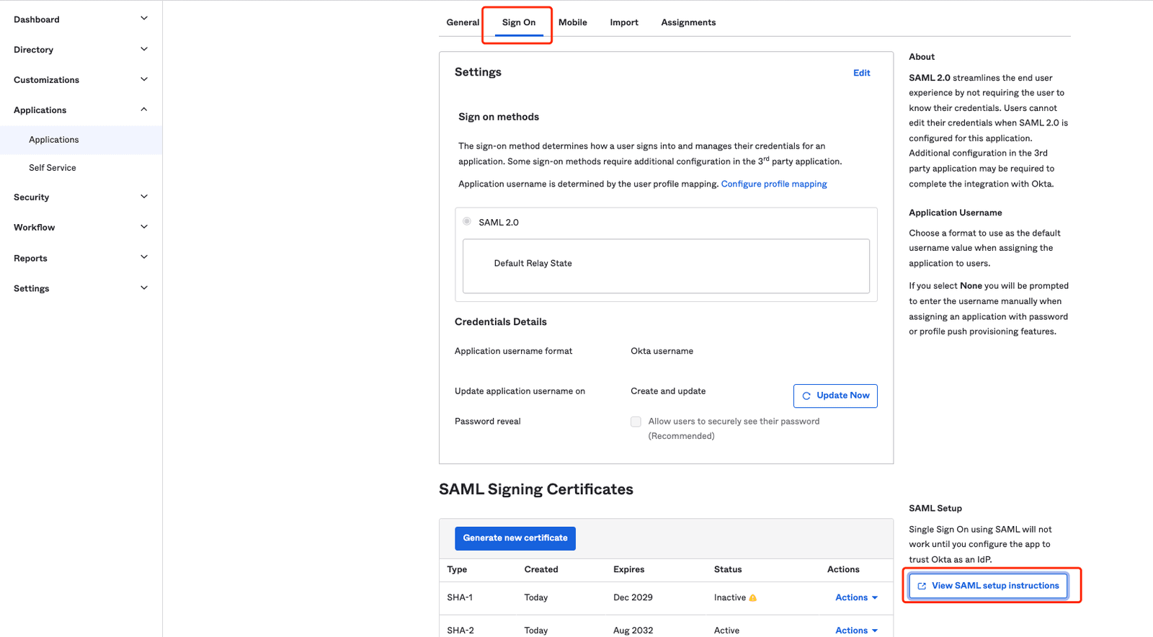
Task: Open Actions dropdown arrow for SHA-1 certificate
Action: (875, 598)
